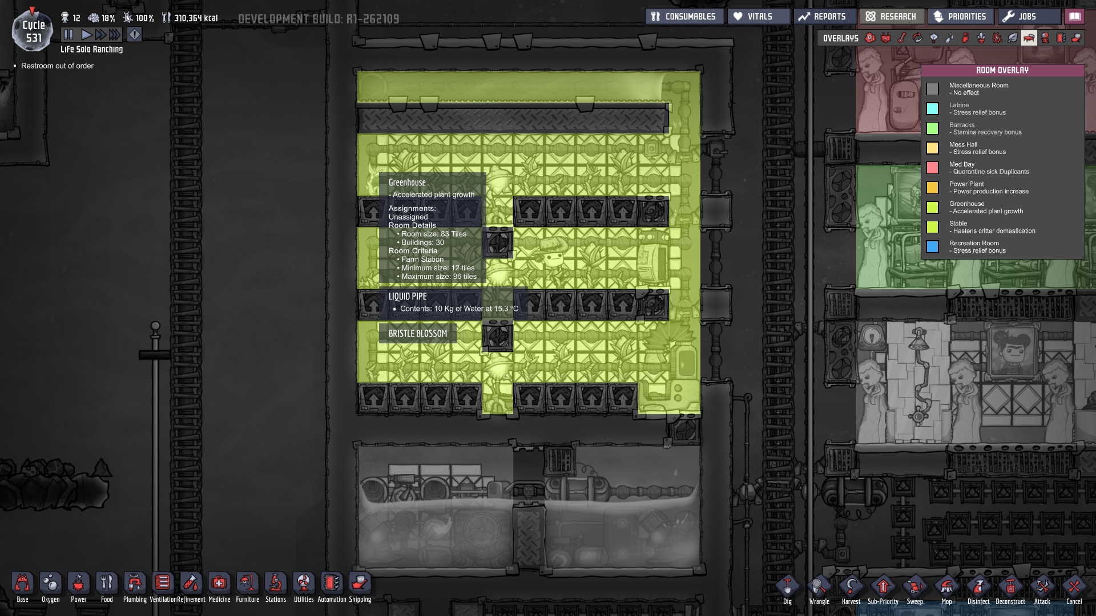Screen dimensions: 1096x616
Task: Open the Plumbing build menu
Action: [135, 583]
